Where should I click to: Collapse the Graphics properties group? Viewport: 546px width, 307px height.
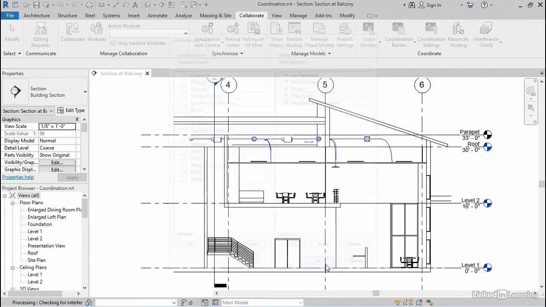click(77, 119)
